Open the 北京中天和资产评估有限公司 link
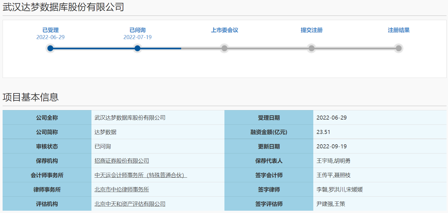Image resolution: width=448 pixels, height=213 pixels. click(130, 204)
